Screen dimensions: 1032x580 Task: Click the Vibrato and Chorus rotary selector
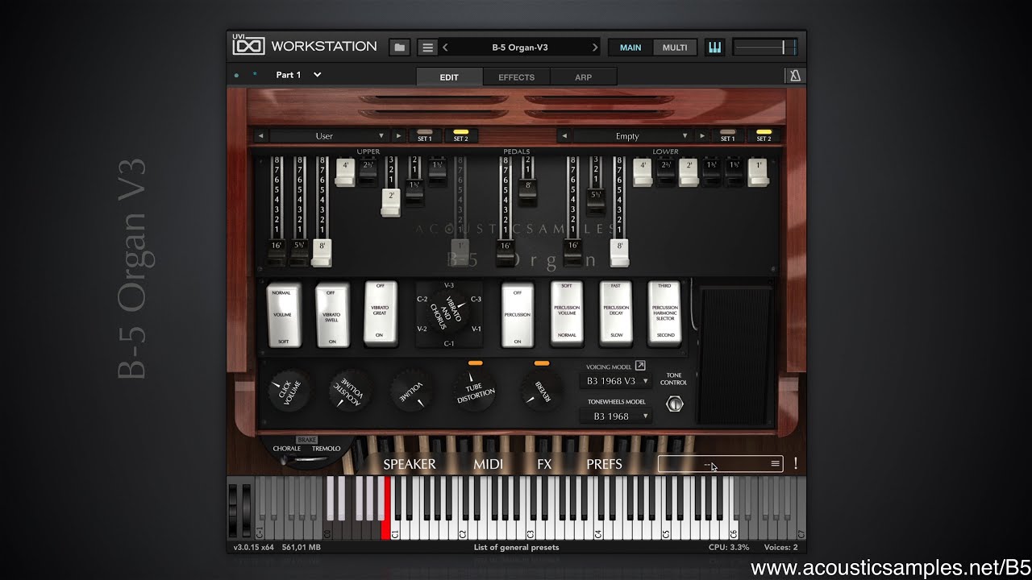point(449,313)
